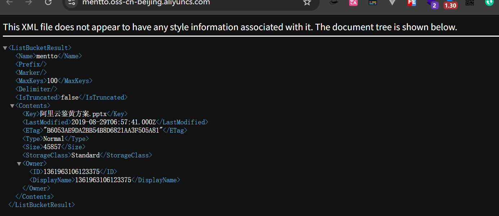
Task: Click the green circular extension icon
Action: (x=489, y=2)
